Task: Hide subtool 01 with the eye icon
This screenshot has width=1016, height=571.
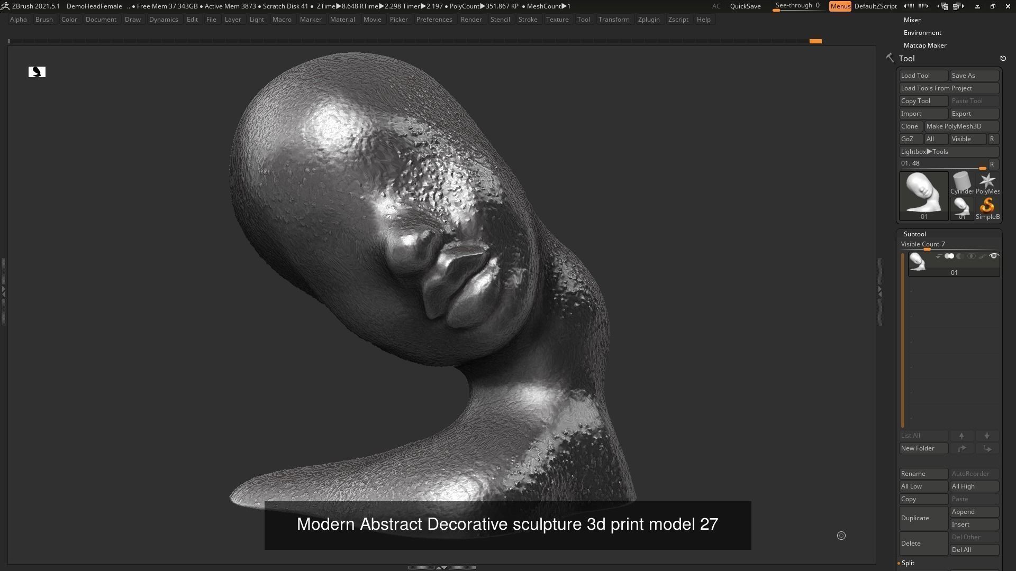Action: pos(994,256)
